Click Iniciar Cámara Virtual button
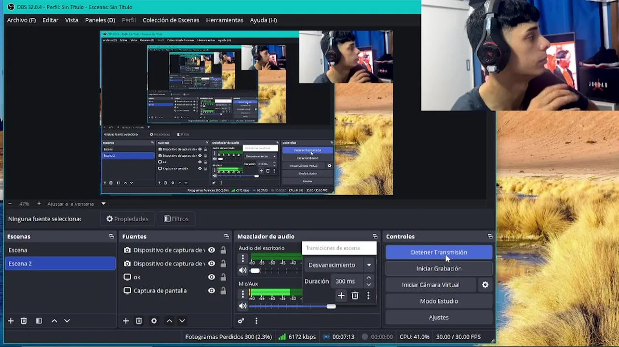The height and width of the screenshot is (347, 619). coord(431,285)
